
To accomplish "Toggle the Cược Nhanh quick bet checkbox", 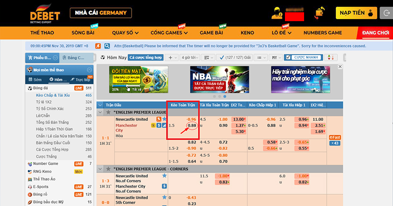I will tap(288, 58).
